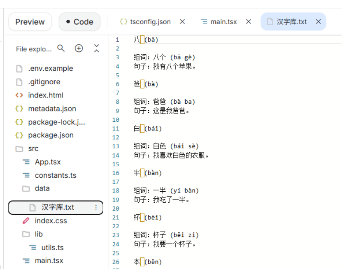Open .env.example in the file tree
This screenshot has width=342, height=269.
(x=51, y=68)
